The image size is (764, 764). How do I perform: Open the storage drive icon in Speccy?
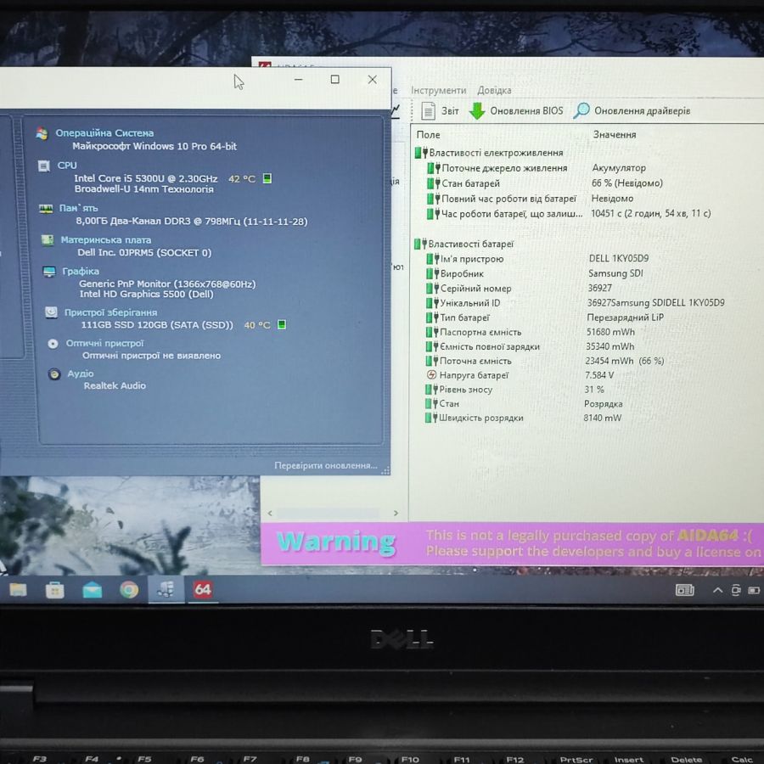tap(51, 312)
